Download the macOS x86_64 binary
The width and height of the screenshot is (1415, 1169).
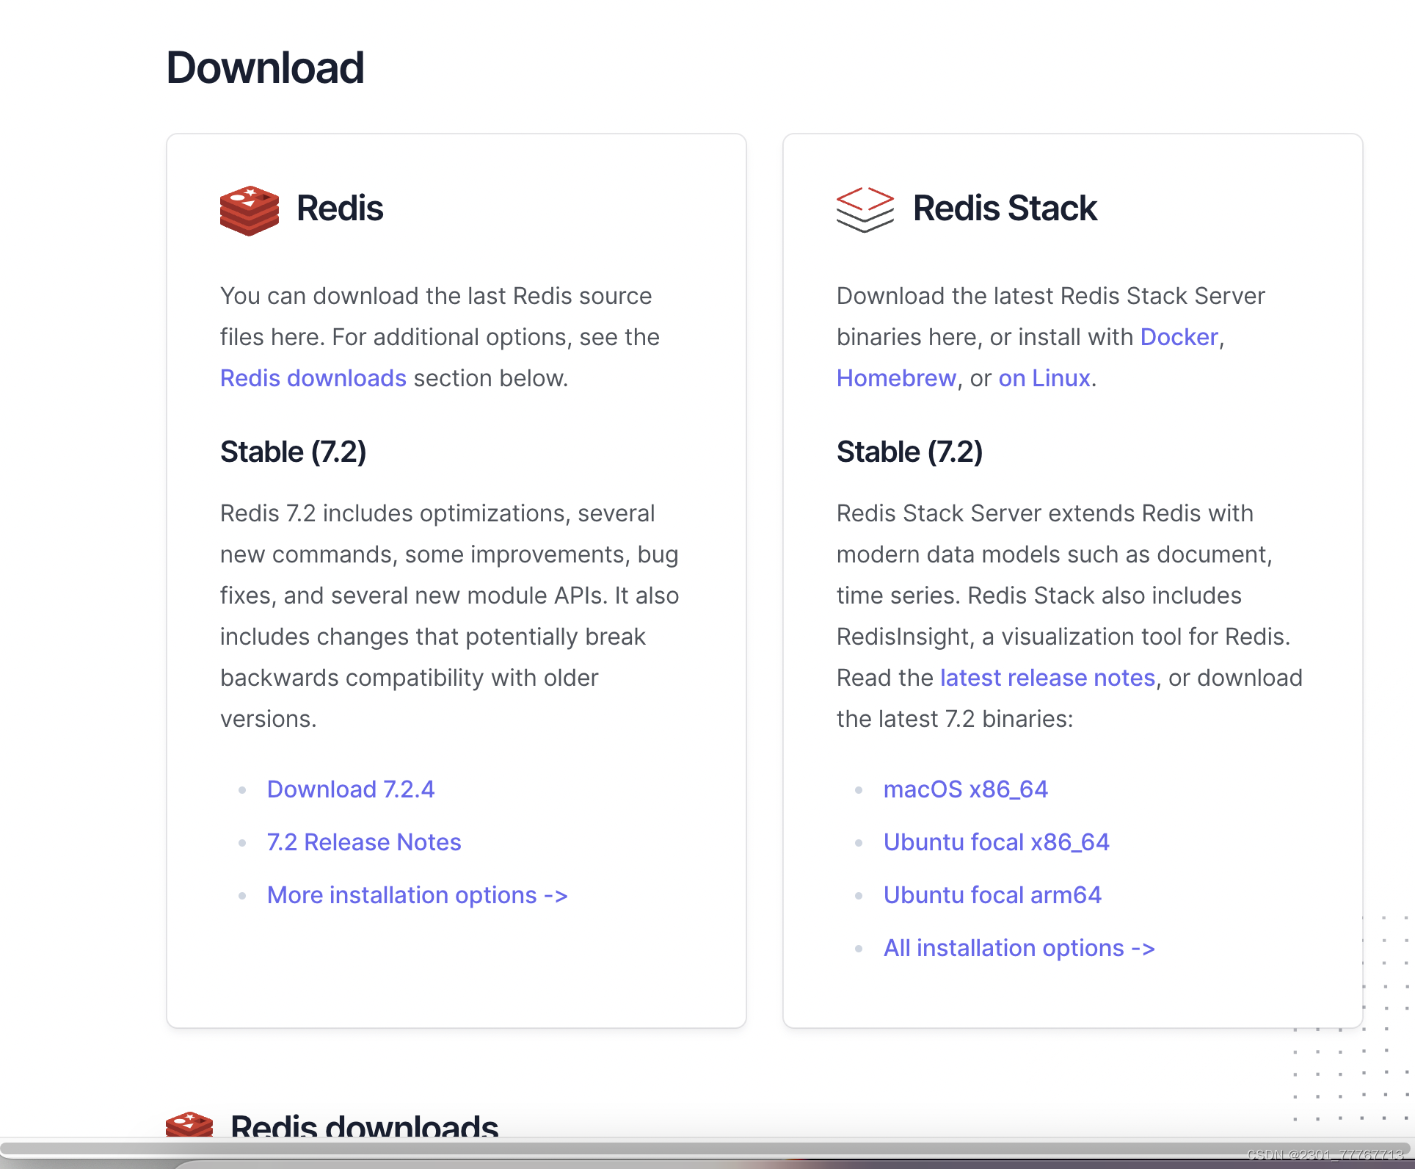[x=965, y=789]
